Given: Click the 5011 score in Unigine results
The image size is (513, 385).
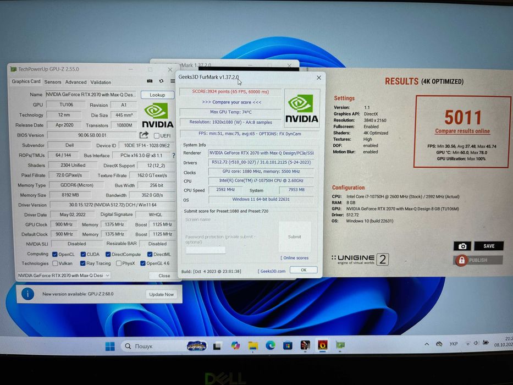Looking at the screenshot, I should tap(462, 118).
